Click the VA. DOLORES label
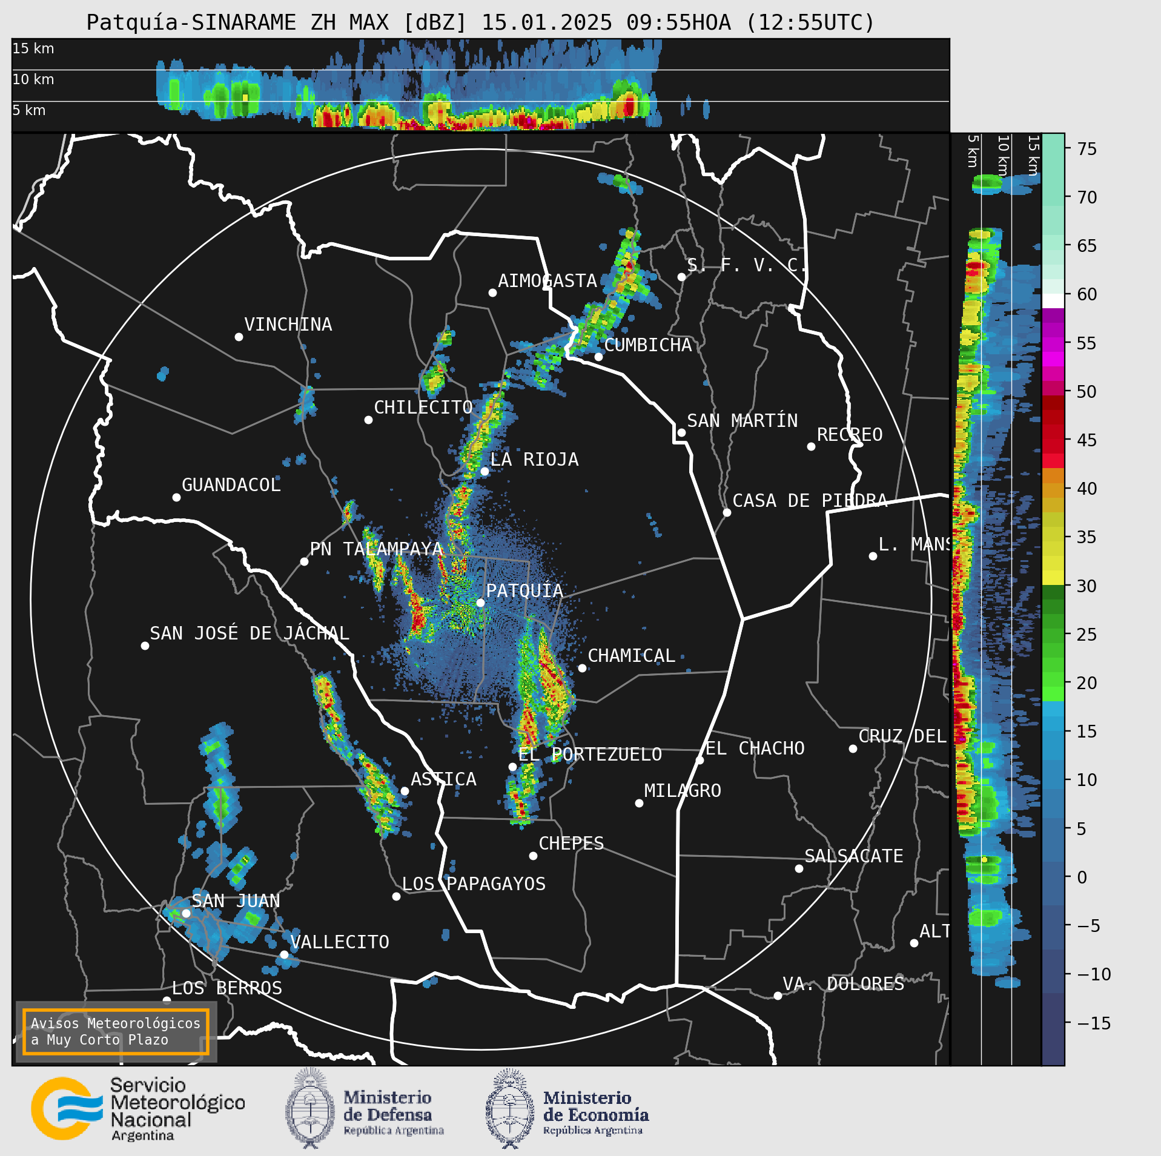 [x=844, y=984]
